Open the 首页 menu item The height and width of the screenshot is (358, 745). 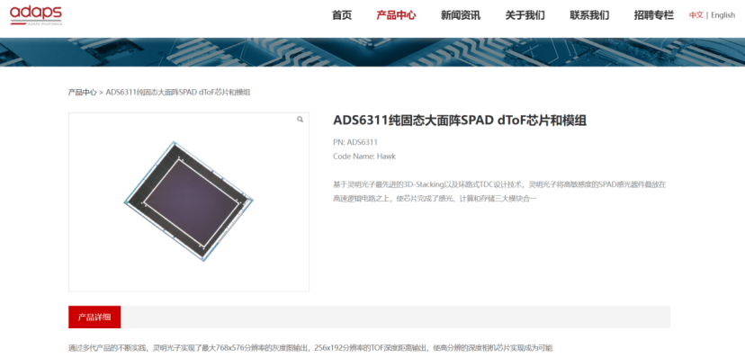342,15
